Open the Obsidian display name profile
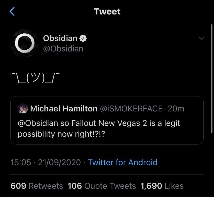 point(60,39)
